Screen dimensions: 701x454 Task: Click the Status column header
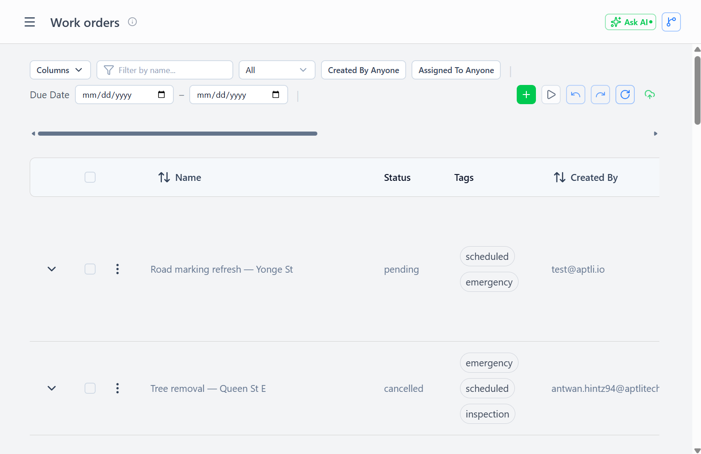tap(397, 177)
